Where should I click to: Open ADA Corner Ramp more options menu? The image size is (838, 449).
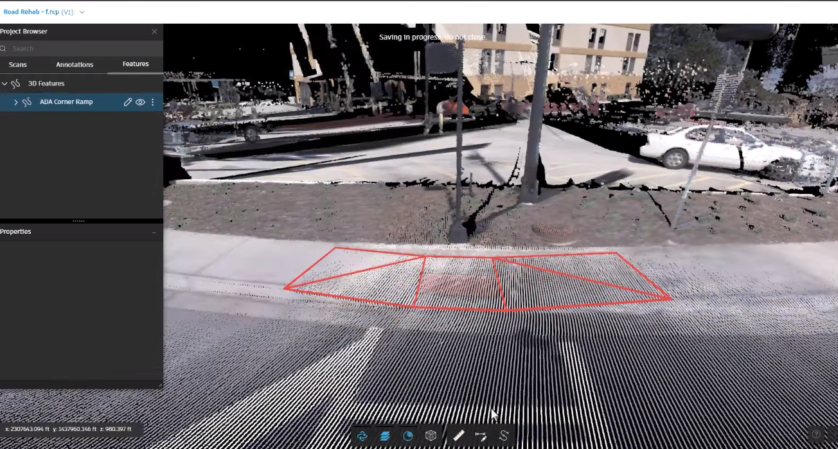click(x=152, y=102)
